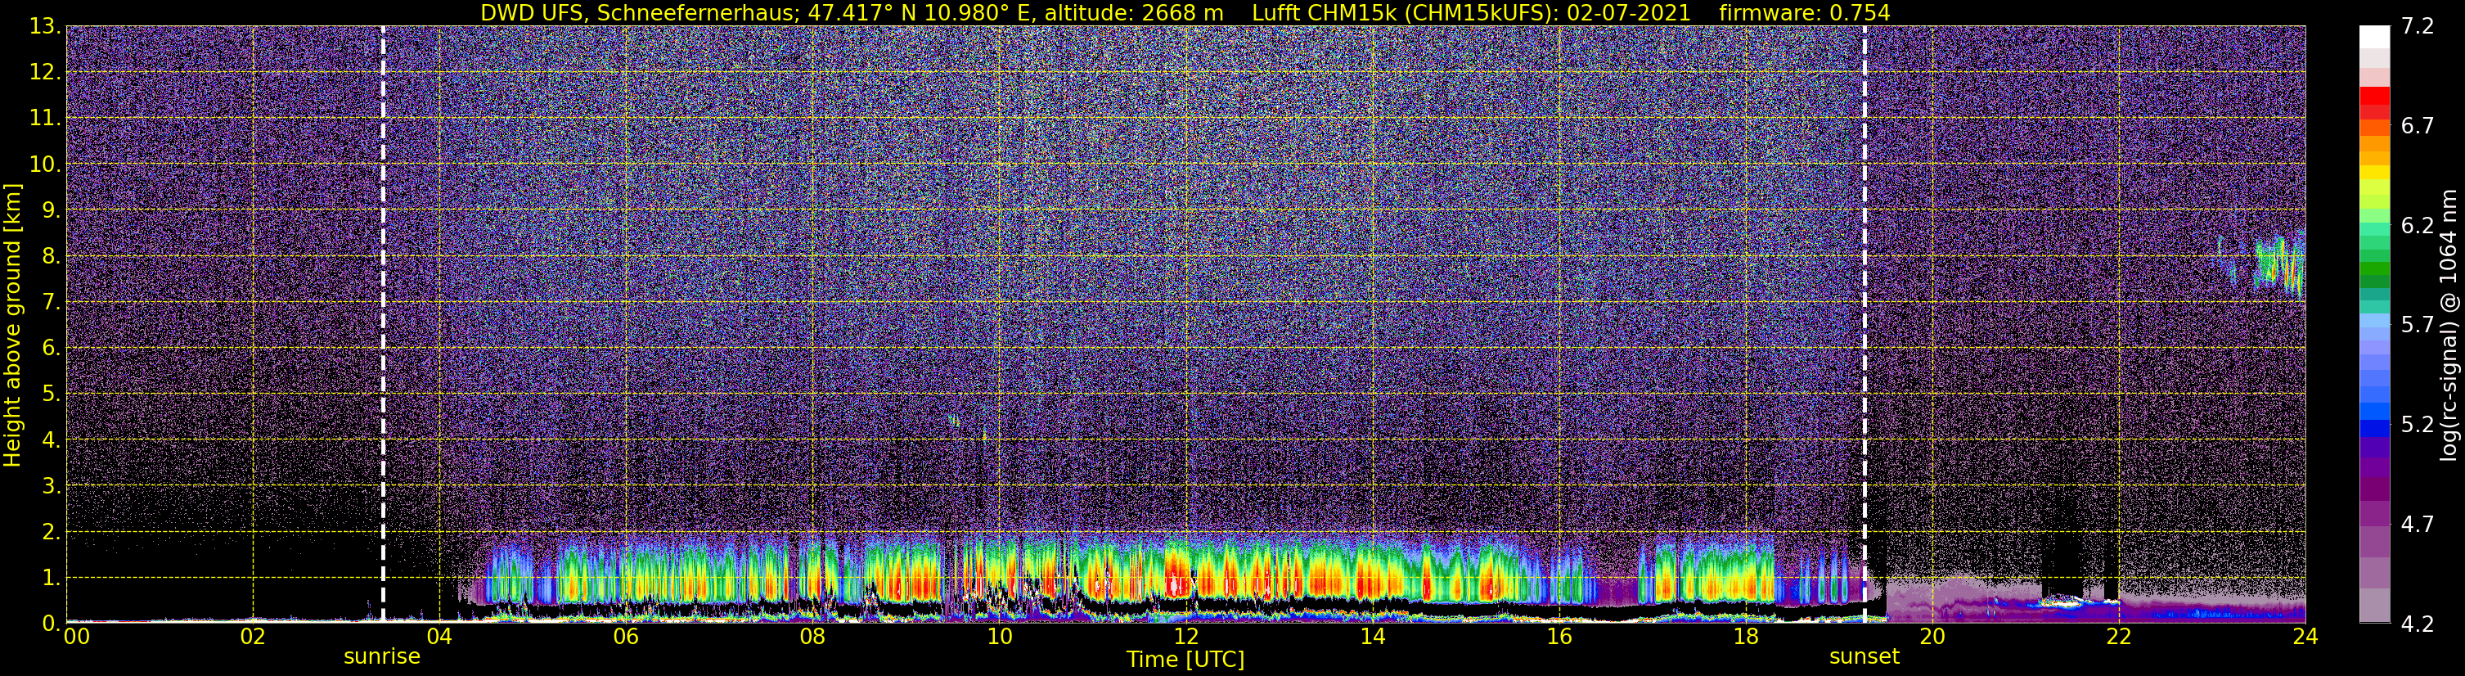Click the green band of the colorbar
This screenshot has height=676, width=2465.
pyautogui.click(x=2374, y=270)
